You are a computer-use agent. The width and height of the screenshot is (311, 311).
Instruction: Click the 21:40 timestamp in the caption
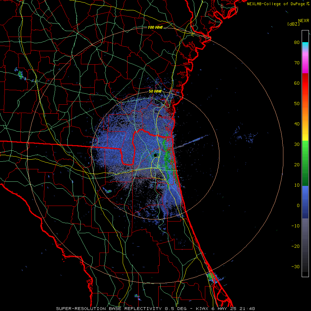pos(247,309)
